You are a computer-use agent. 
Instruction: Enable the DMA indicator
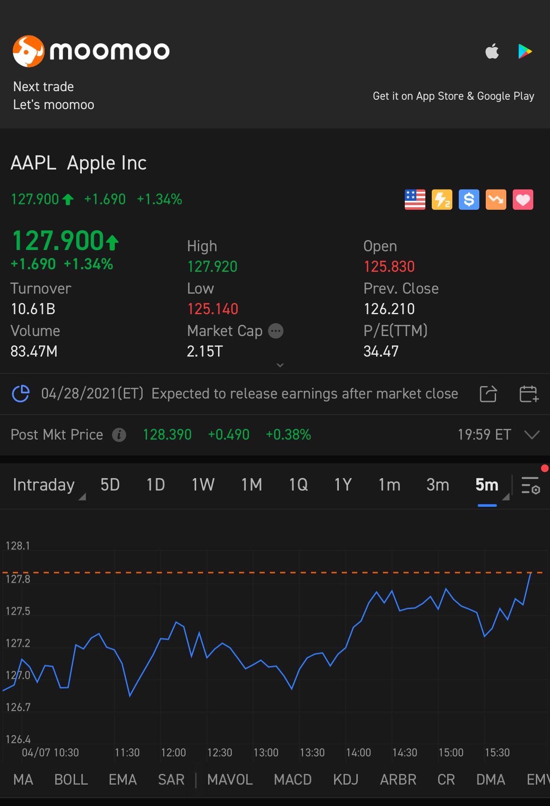click(491, 779)
